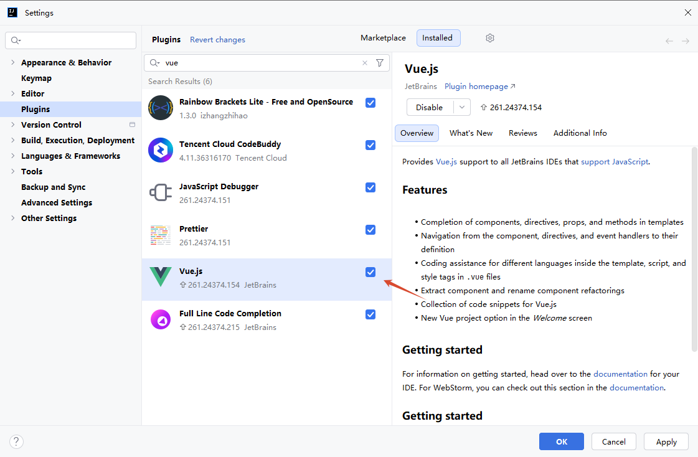Select Keymap in the settings tree
The width and height of the screenshot is (698, 457).
[x=36, y=78]
